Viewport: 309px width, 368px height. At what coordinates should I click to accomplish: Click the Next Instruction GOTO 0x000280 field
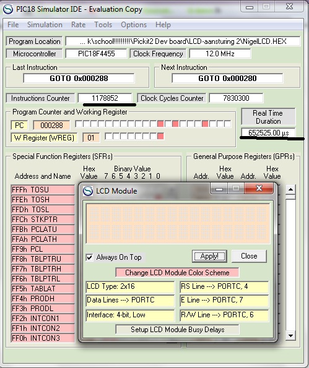(227, 78)
